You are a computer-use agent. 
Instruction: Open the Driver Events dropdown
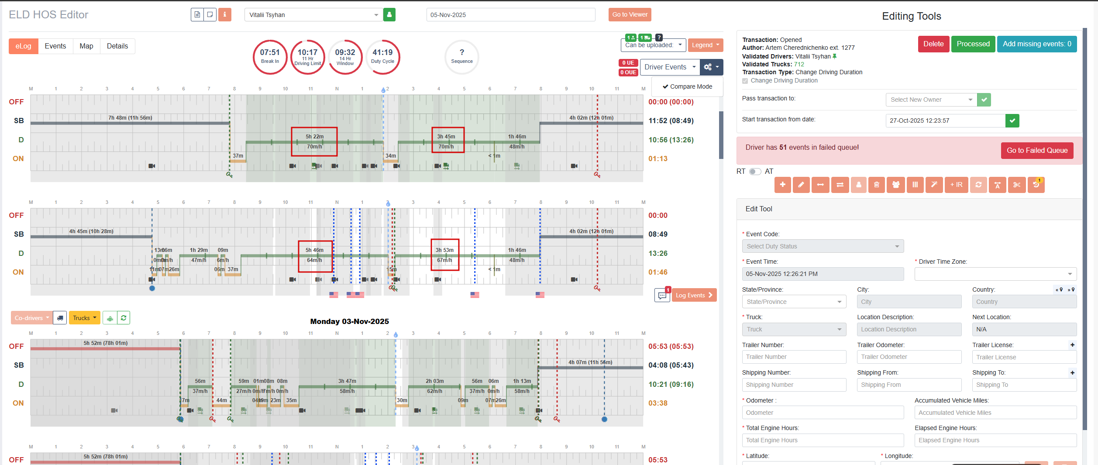point(670,67)
